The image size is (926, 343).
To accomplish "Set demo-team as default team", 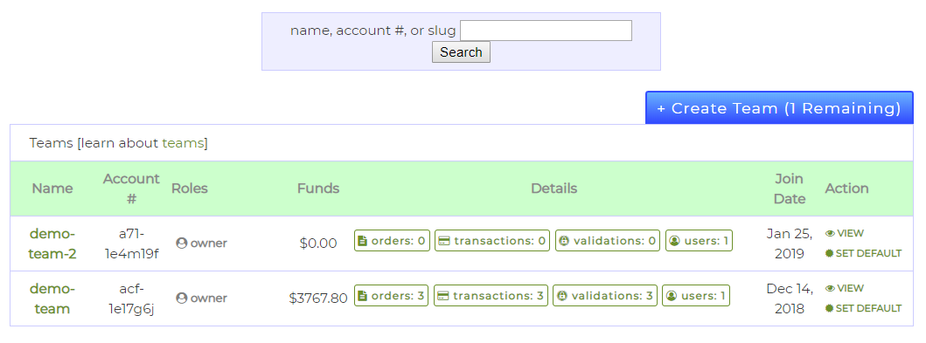I will 863,308.
